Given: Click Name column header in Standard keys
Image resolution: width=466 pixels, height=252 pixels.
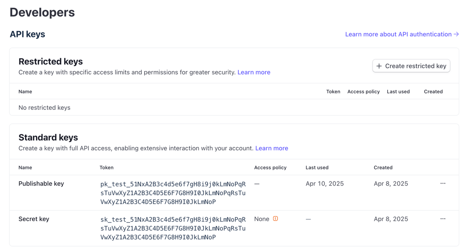Looking at the screenshot, I should click(25, 168).
